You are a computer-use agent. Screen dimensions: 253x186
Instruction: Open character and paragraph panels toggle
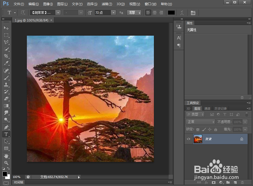pos(193,13)
